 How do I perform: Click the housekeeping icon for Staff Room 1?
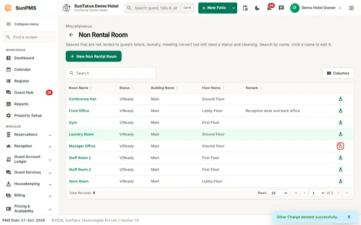[340, 157]
